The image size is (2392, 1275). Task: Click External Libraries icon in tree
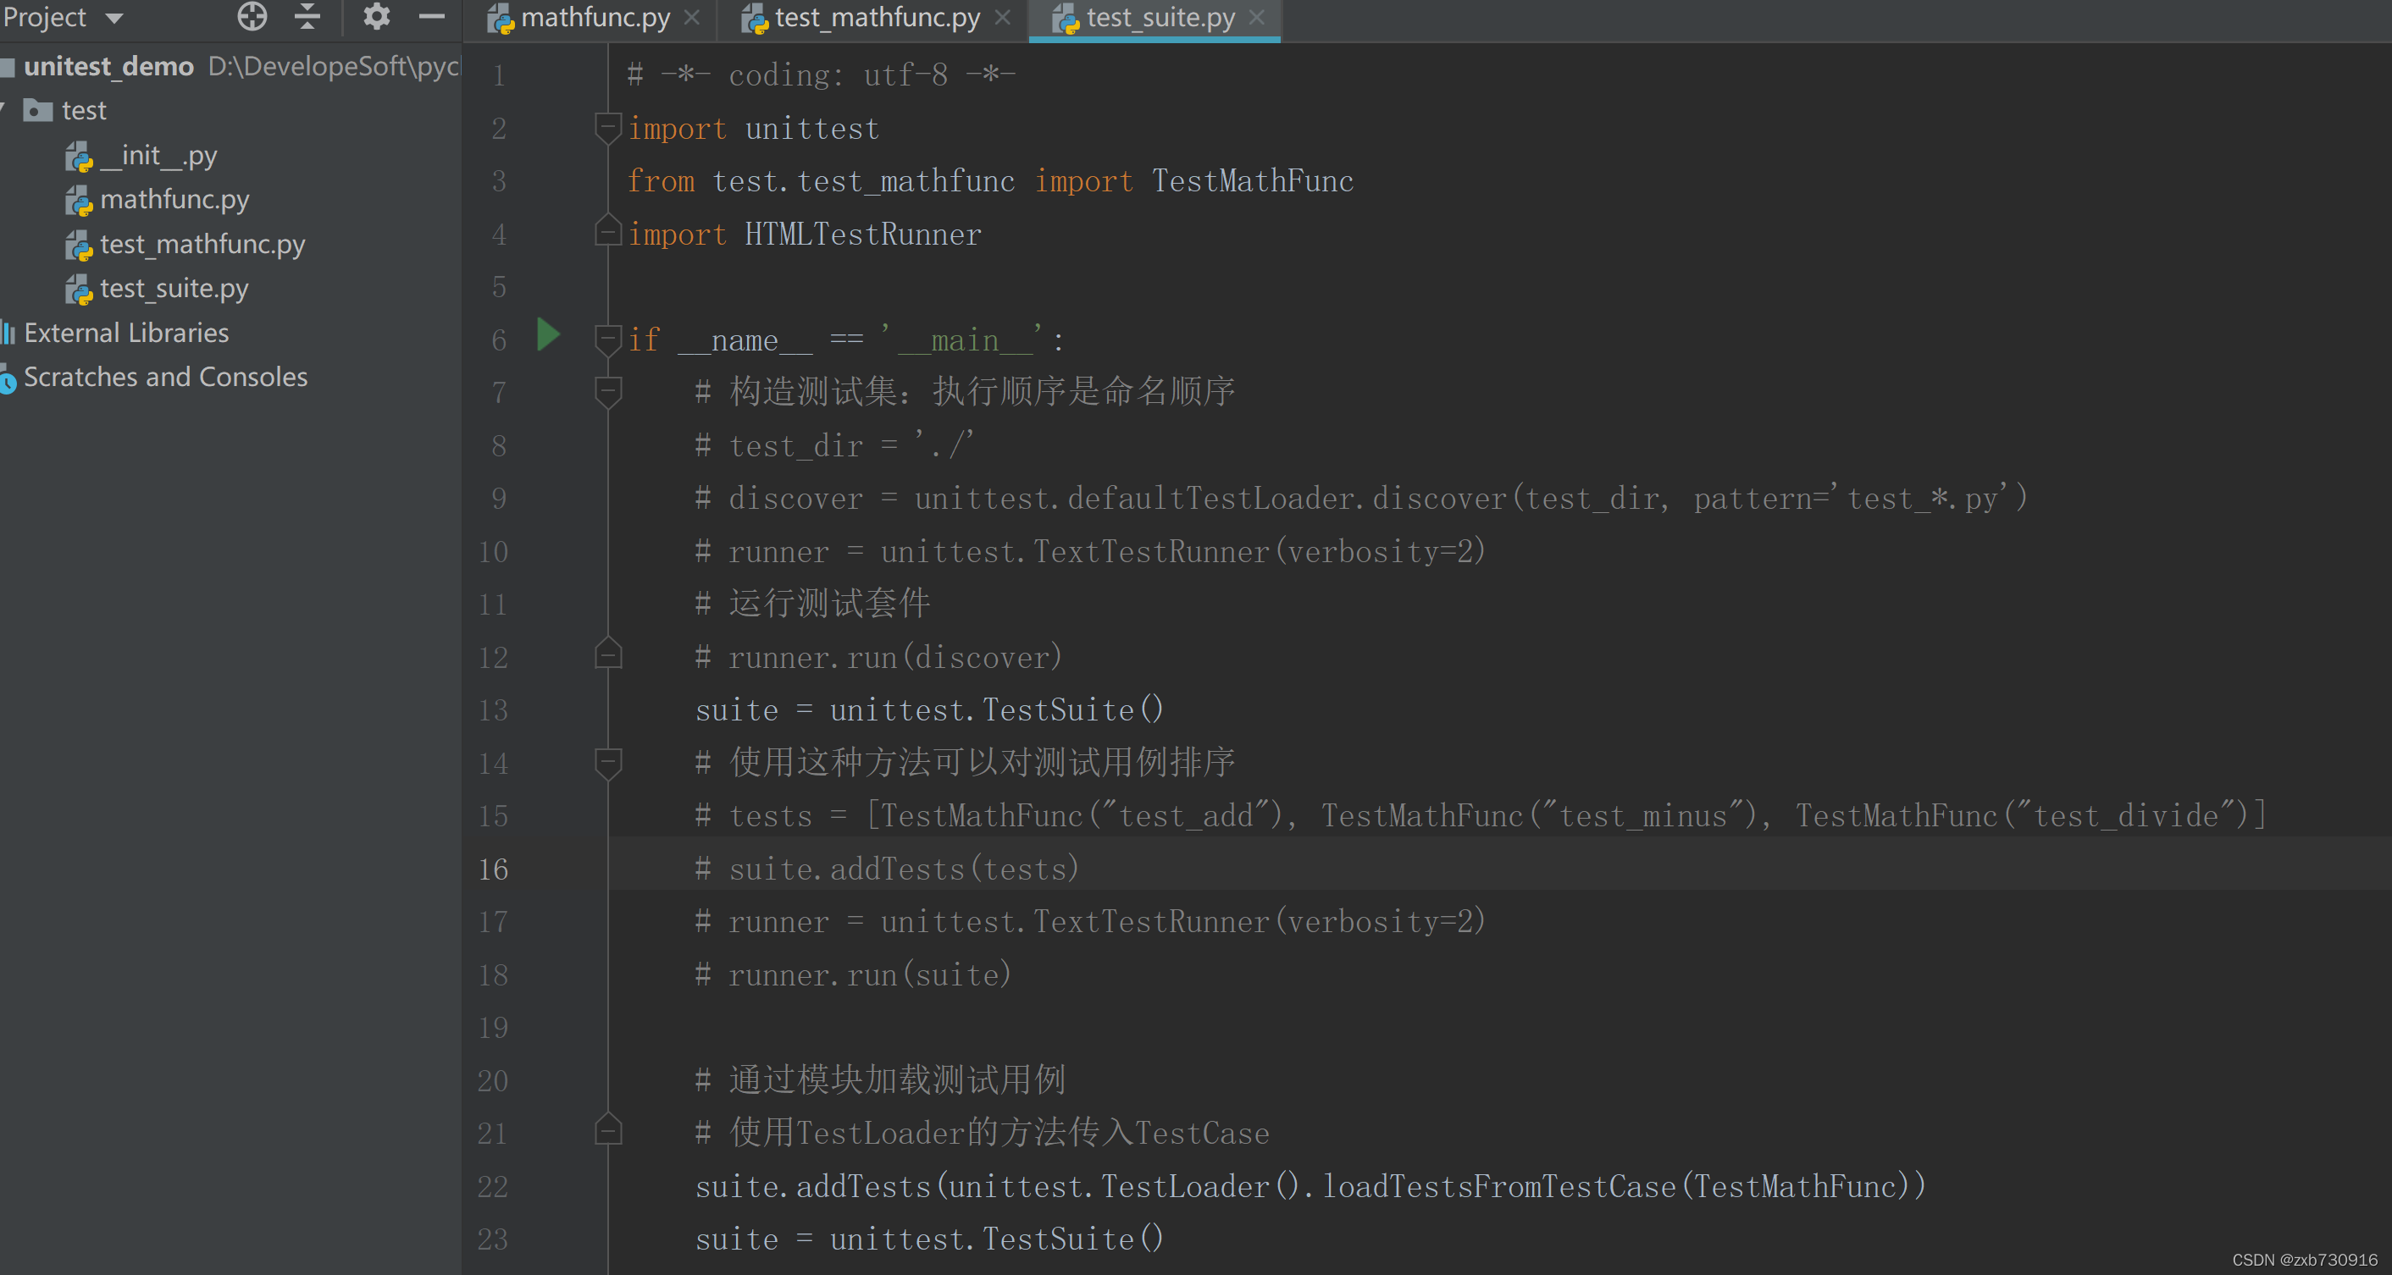coord(8,333)
